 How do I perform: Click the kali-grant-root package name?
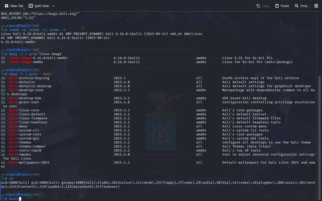click(x=24, y=102)
